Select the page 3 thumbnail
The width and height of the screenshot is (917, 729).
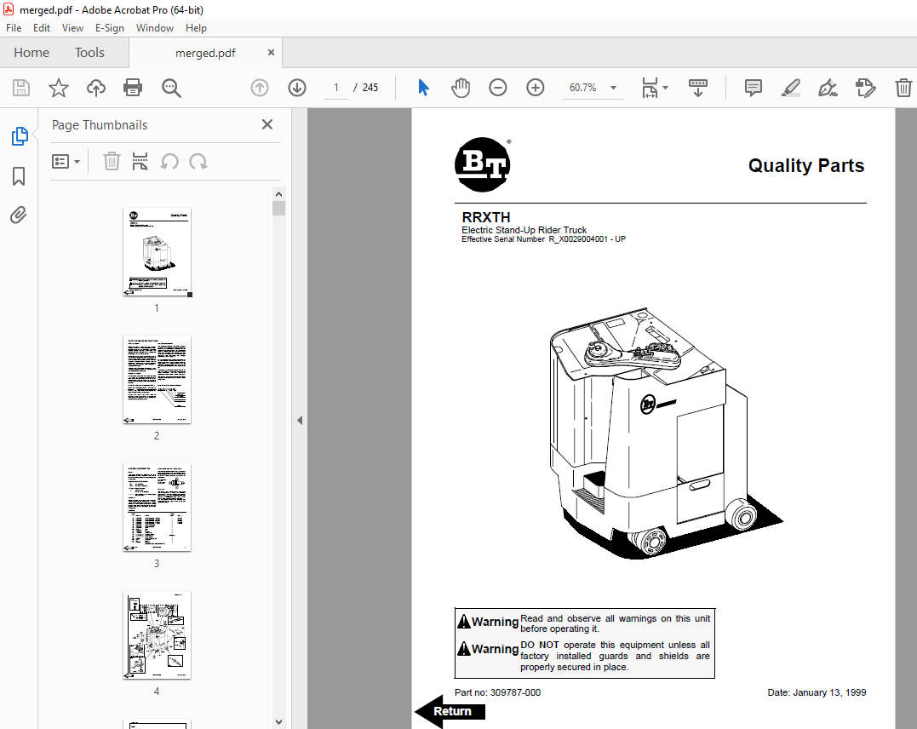157,508
